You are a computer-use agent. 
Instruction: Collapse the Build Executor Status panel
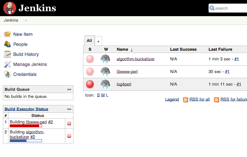[x=69, y=109]
